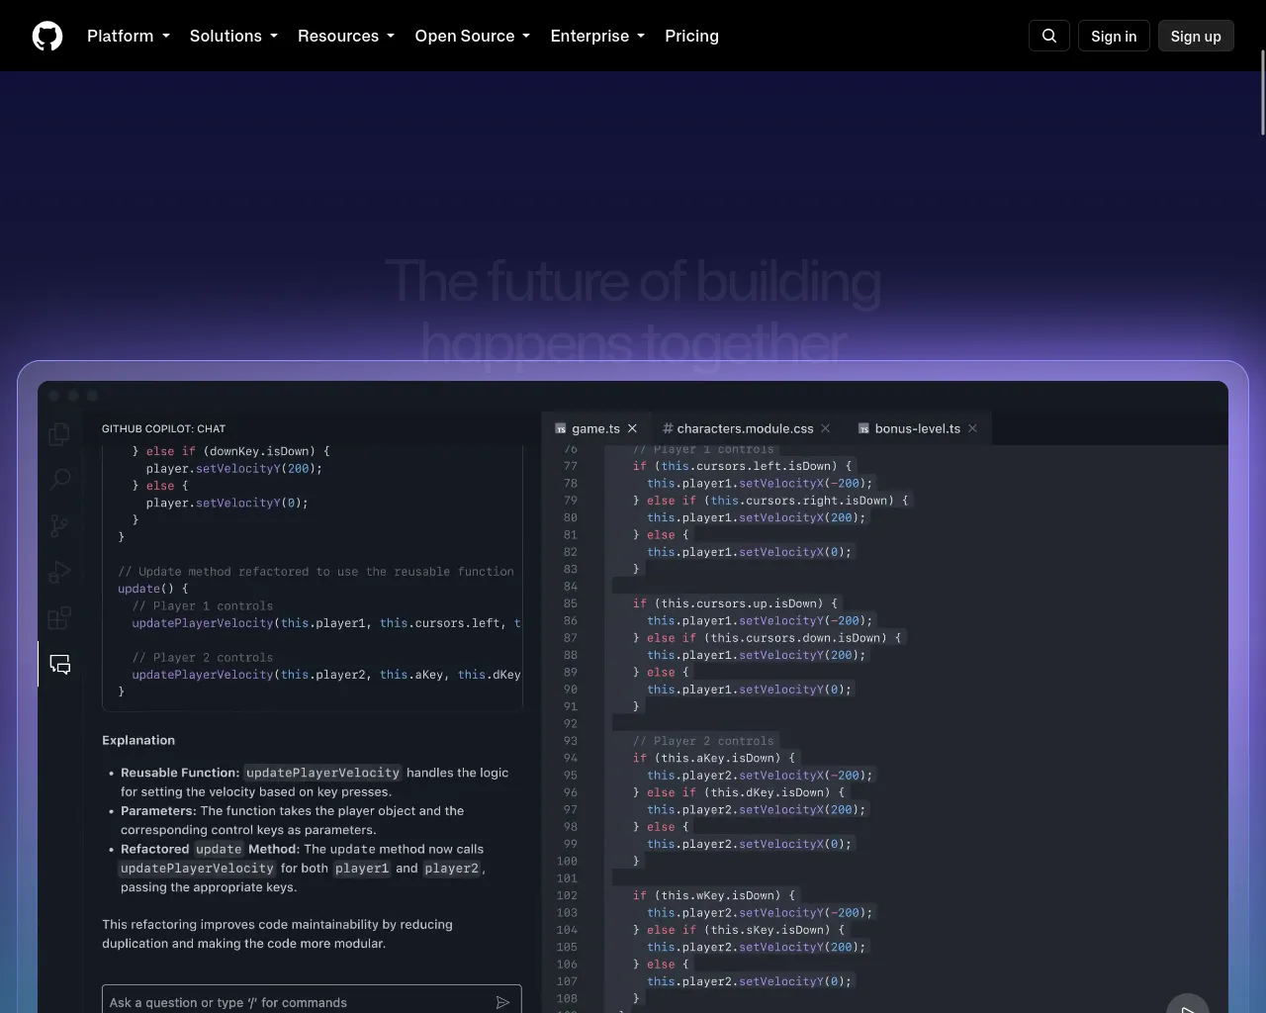Click 'This refactoring improves code maintainability' paragraph
1266x1013 pixels.
pyautogui.click(x=277, y=934)
